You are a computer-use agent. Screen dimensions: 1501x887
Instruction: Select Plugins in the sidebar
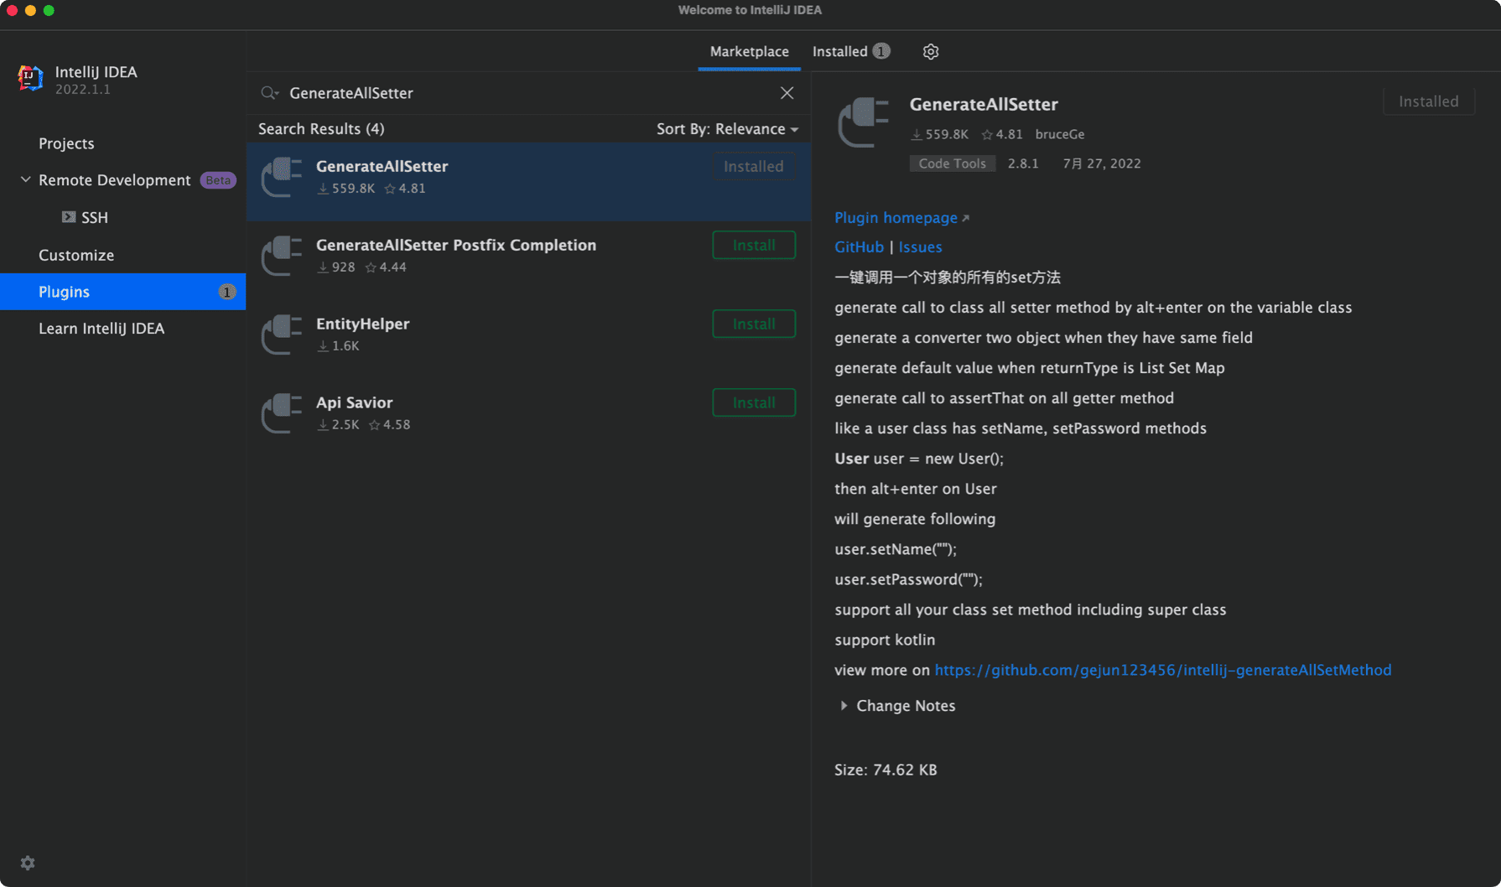pyautogui.click(x=122, y=292)
